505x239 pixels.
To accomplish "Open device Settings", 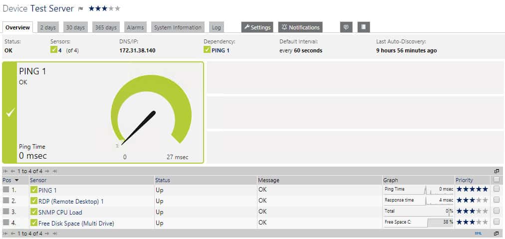I will (257, 27).
